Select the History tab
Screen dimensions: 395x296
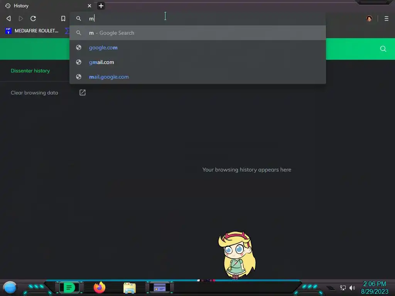(x=48, y=6)
